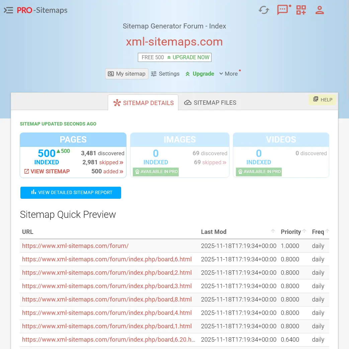Click the View Sitemap link
This screenshot has height=349, width=349.
(x=47, y=172)
